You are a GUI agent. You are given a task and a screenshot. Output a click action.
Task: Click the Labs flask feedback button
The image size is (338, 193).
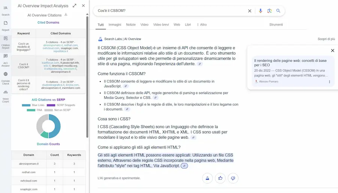tap(207, 178)
